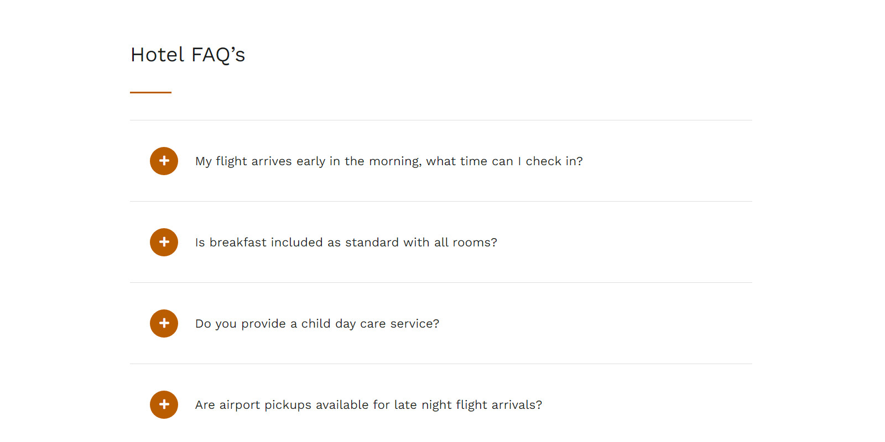Click the plus icon beside the flight check-in question
The height and width of the screenshot is (442, 885).
pyautogui.click(x=164, y=161)
